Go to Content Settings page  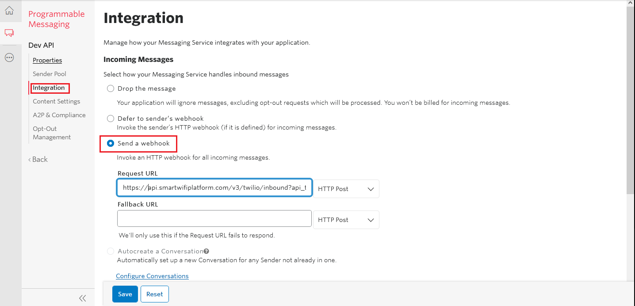coord(57,101)
